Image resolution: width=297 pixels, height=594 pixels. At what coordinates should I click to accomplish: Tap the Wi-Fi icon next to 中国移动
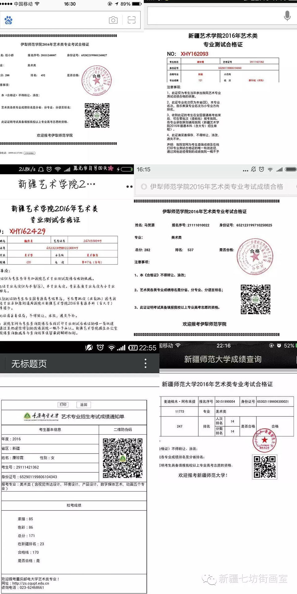37,4
